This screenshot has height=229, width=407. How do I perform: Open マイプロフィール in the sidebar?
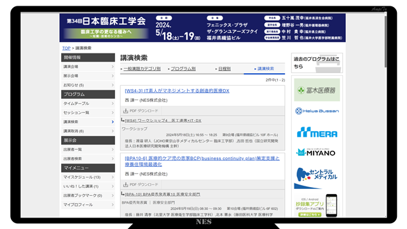(x=88, y=205)
